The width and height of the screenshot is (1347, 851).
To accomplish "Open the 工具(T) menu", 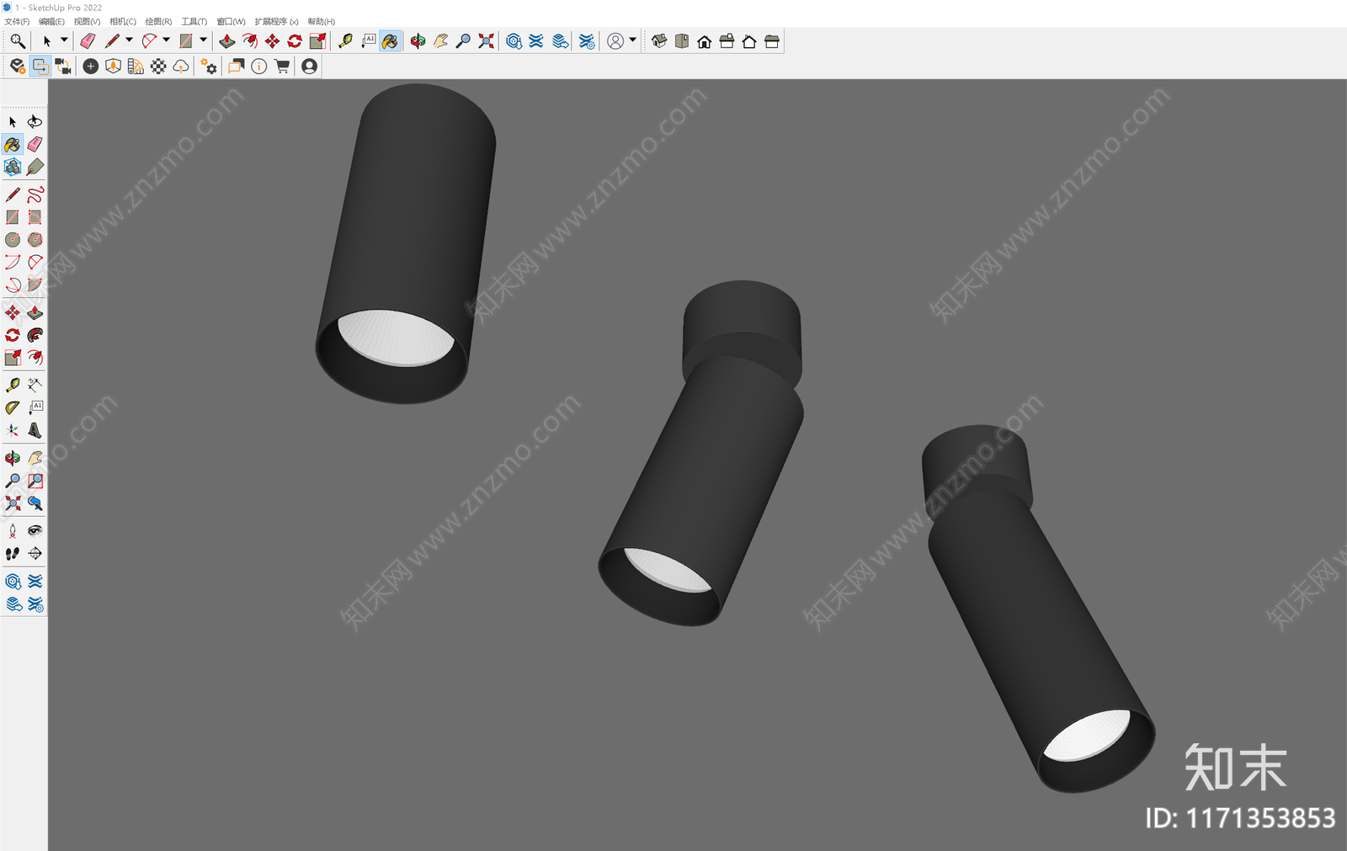I will pos(194,22).
